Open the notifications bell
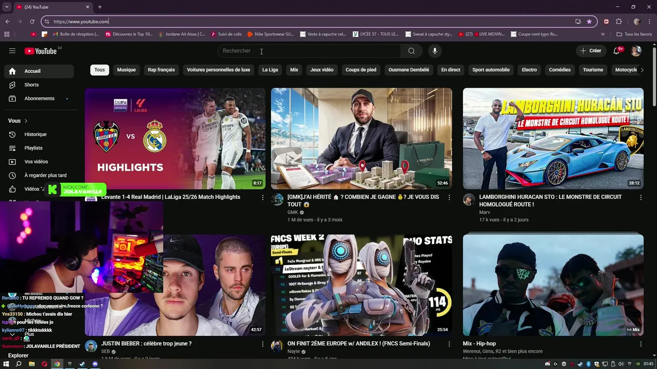This screenshot has height=369, width=657. click(617, 51)
